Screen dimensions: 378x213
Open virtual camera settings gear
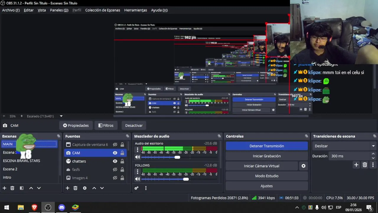coord(303,166)
